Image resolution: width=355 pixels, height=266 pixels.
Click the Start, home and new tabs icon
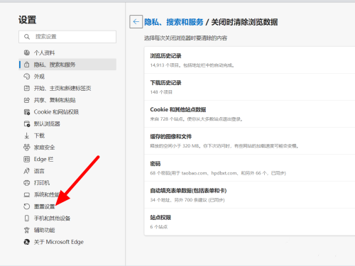27,88
